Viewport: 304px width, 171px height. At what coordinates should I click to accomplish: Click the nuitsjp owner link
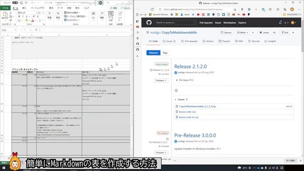click(155, 33)
